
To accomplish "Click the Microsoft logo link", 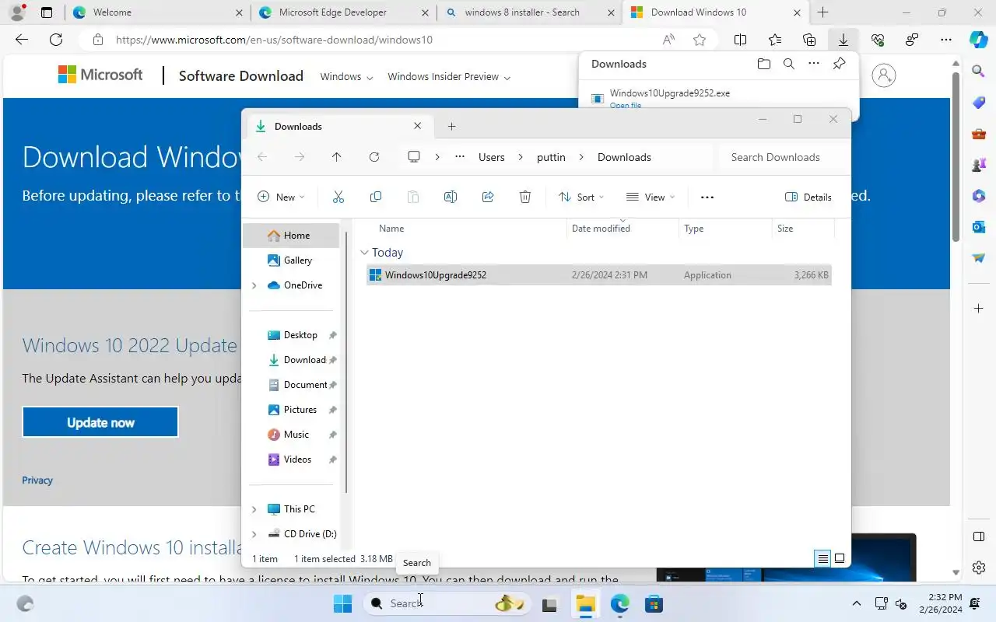I will [100, 75].
